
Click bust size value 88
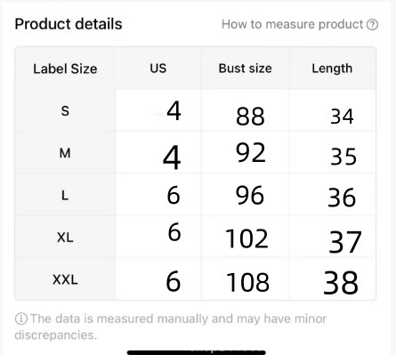click(x=250, y=117)
